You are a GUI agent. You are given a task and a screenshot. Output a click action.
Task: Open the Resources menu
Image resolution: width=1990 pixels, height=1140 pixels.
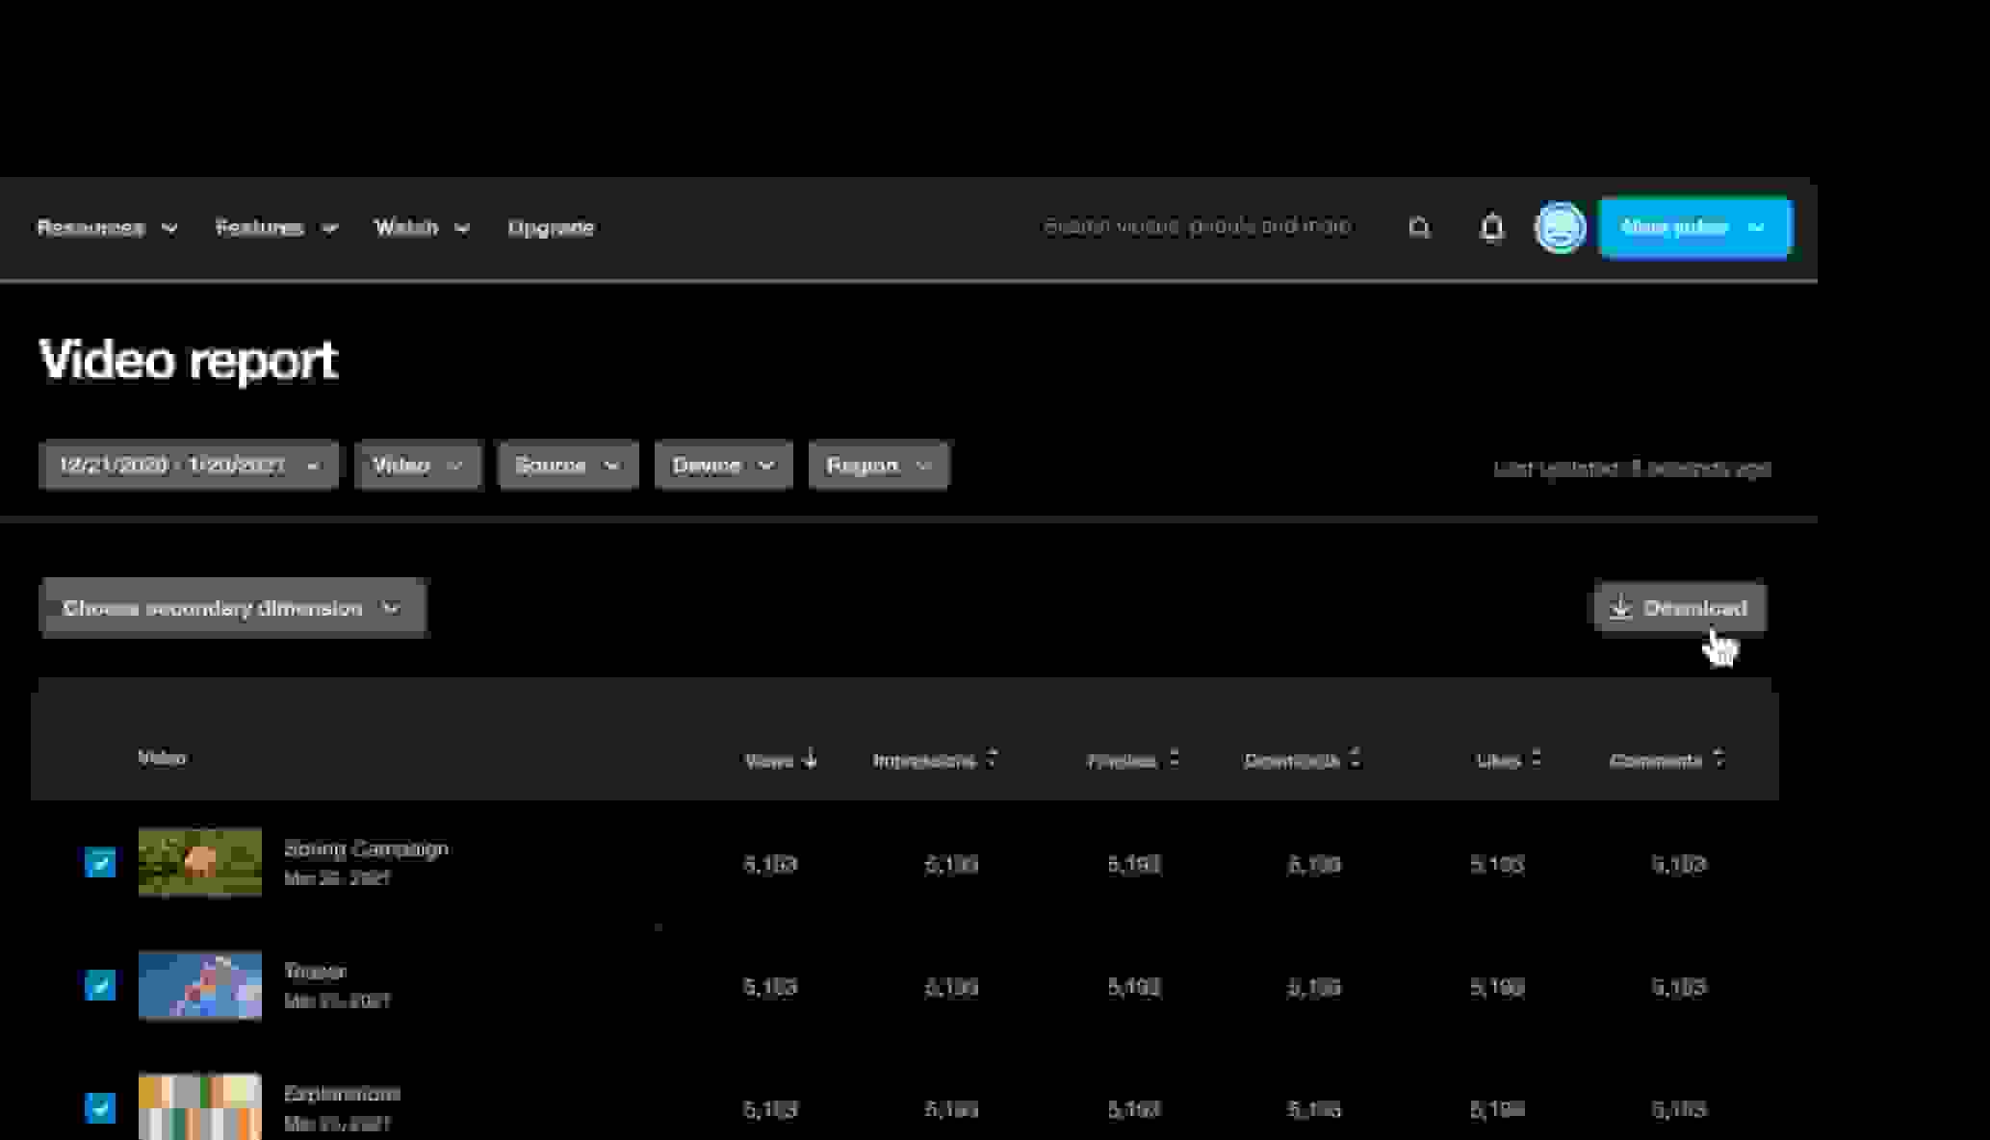107,228
